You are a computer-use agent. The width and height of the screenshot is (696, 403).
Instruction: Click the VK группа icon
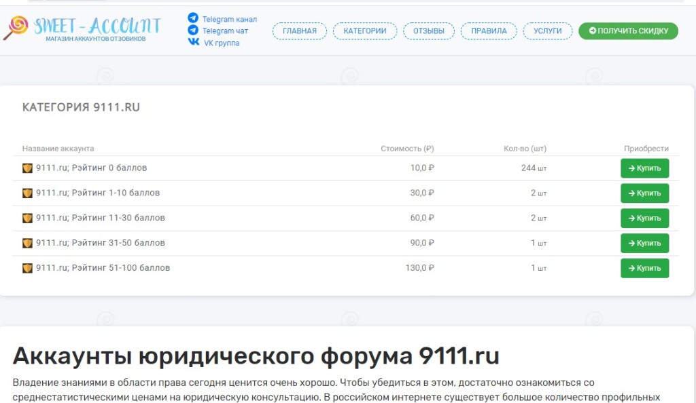click(193, 42)
